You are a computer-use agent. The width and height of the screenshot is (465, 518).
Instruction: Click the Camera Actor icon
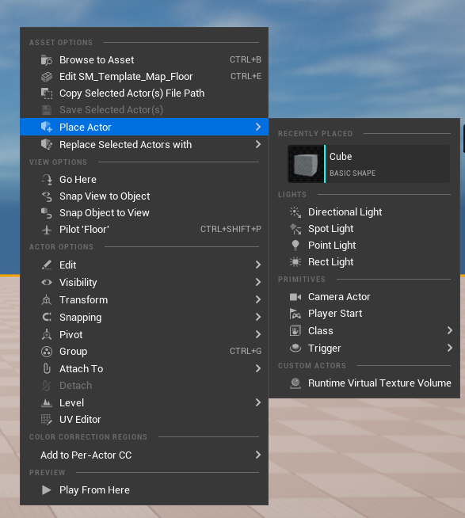[295, 297]
